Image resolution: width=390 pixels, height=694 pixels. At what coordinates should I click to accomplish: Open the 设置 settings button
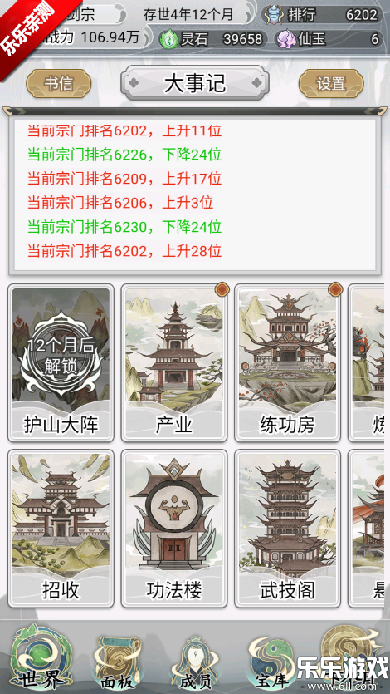pyautogui.click(x=331, y=83)
